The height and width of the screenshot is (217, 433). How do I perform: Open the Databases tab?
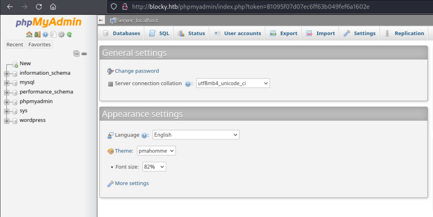121,33
